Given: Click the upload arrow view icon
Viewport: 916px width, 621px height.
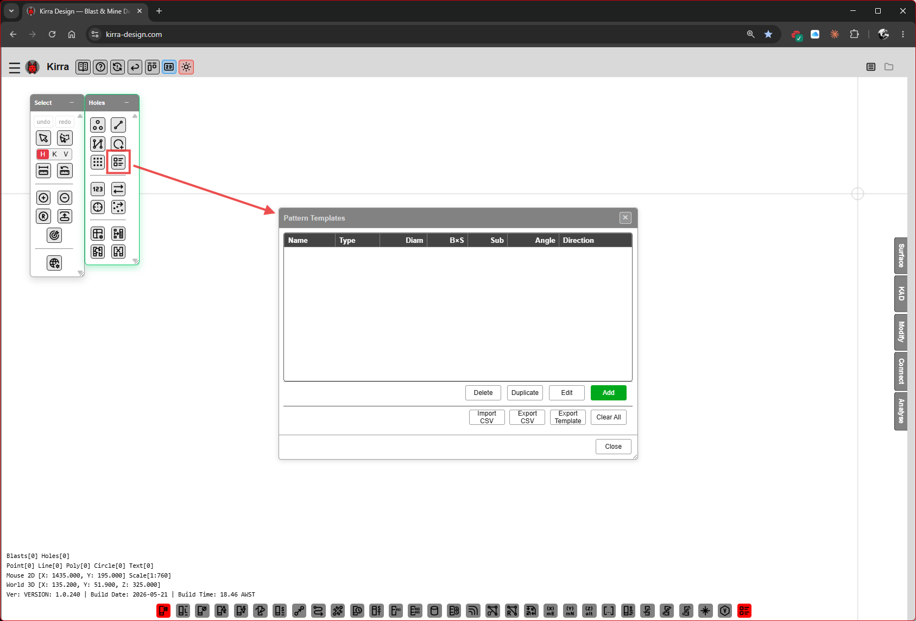Looking at the screenshot, I should 65,216.
